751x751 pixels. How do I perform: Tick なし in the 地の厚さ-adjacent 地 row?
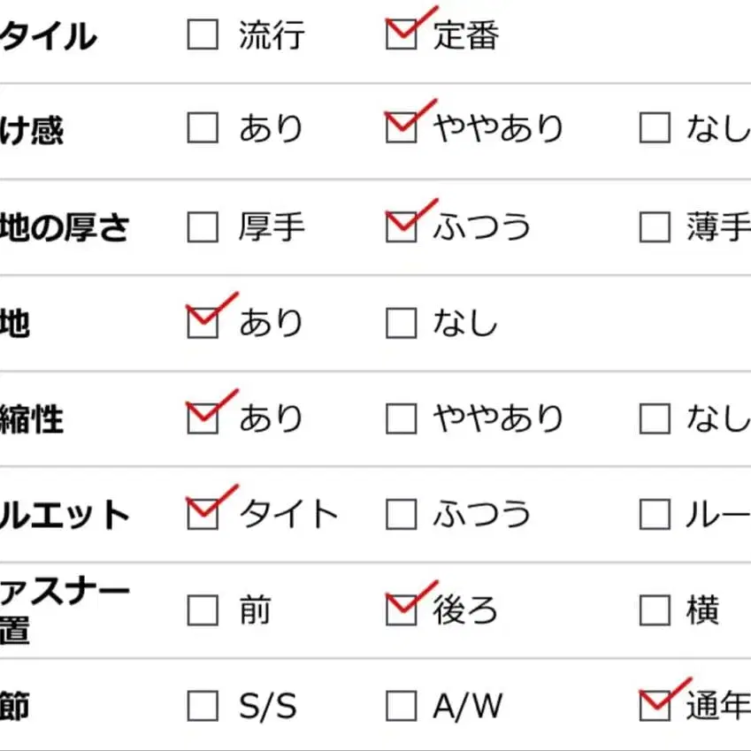pyautogui.click(x=401, y=324)
